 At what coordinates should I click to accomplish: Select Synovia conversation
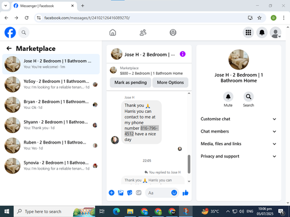click(x=51, y=165)
